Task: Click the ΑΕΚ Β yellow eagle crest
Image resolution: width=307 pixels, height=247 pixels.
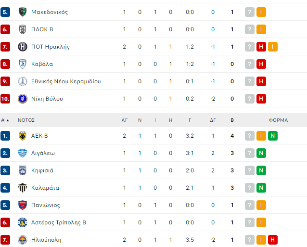Action: [22, 136]
